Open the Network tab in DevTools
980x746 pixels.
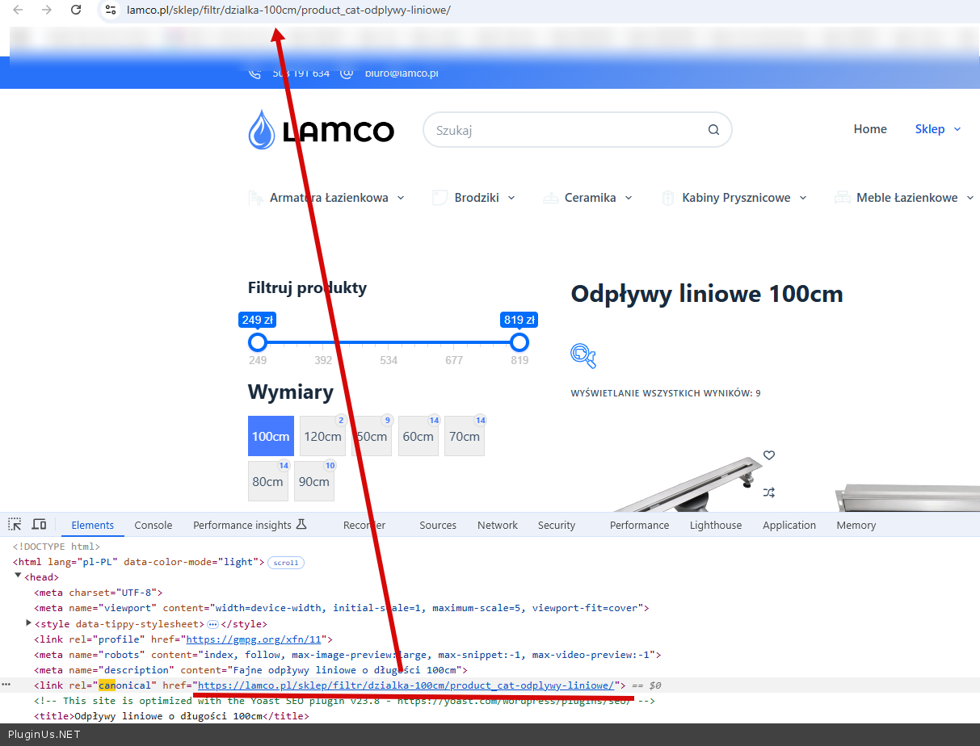pyautogui.click(x=497, y=525)
